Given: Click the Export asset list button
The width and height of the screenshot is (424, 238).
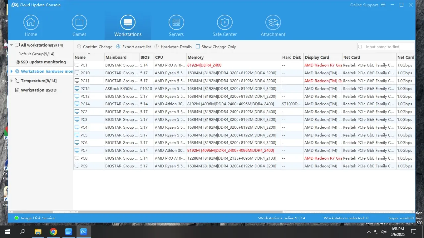Looking at the screenshot, I should click(x=133, y=47).
